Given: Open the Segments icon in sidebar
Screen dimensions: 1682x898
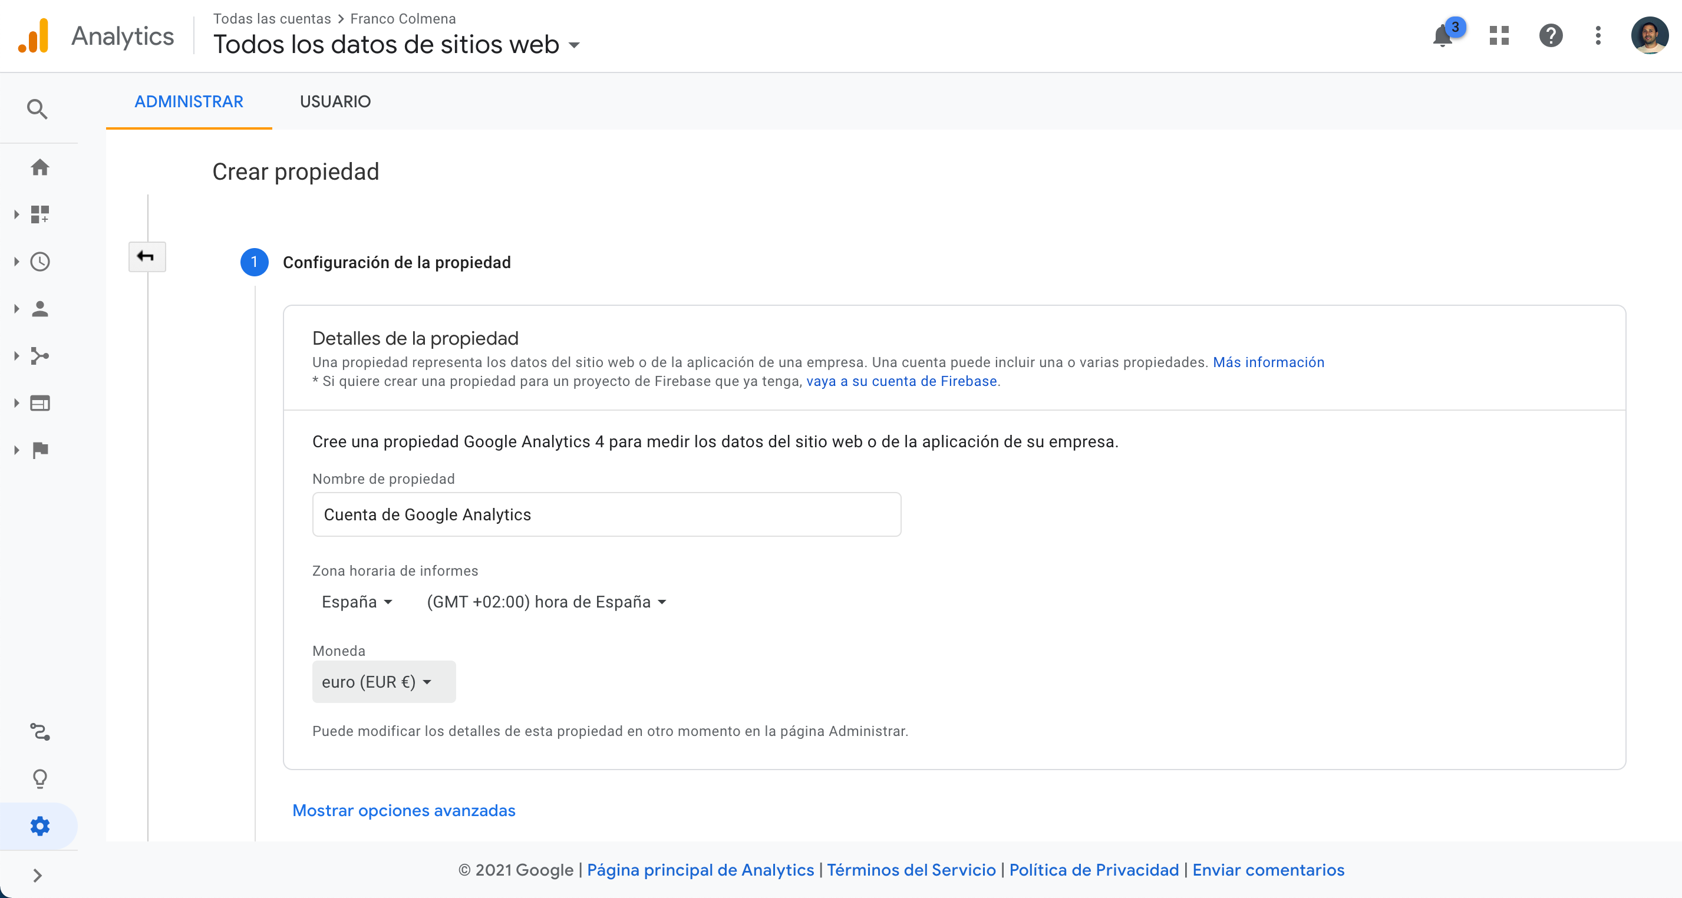Looking at the screenshot, I should [x=39, y=731].
